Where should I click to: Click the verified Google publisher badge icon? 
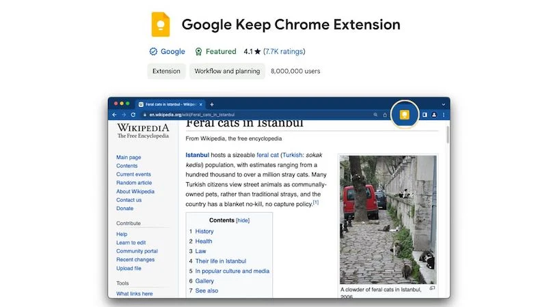(153, 52)
